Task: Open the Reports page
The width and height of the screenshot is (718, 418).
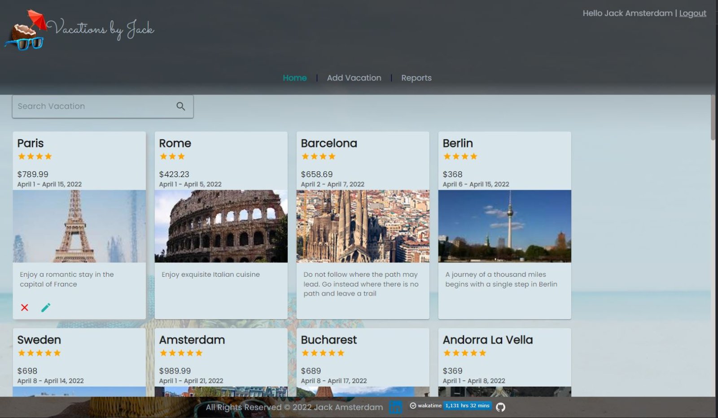Action: tap(416, 78)
